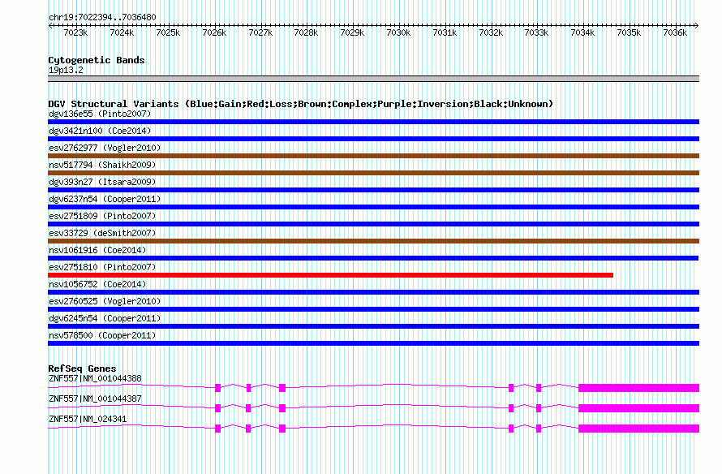The width and height of the screenshot is (722, 474).
Task: Select the red esv2751810 loss bar
Action: click(x=331, y=275)
